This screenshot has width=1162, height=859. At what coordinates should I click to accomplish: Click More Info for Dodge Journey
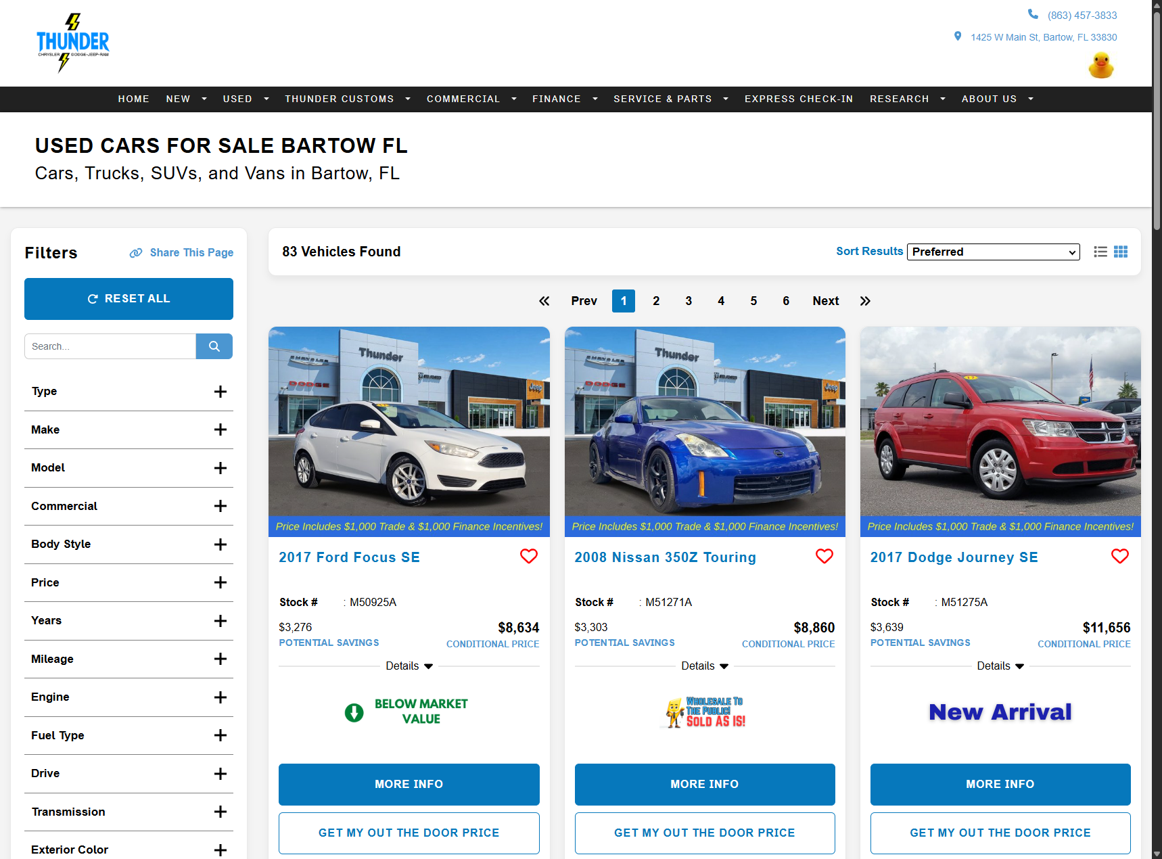point(1000,785)
